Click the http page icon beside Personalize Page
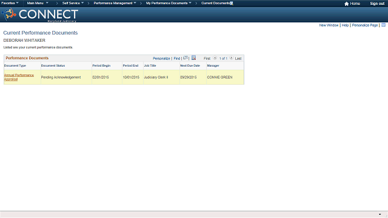This screenshot has width=388, height=218. click(383, 25)
